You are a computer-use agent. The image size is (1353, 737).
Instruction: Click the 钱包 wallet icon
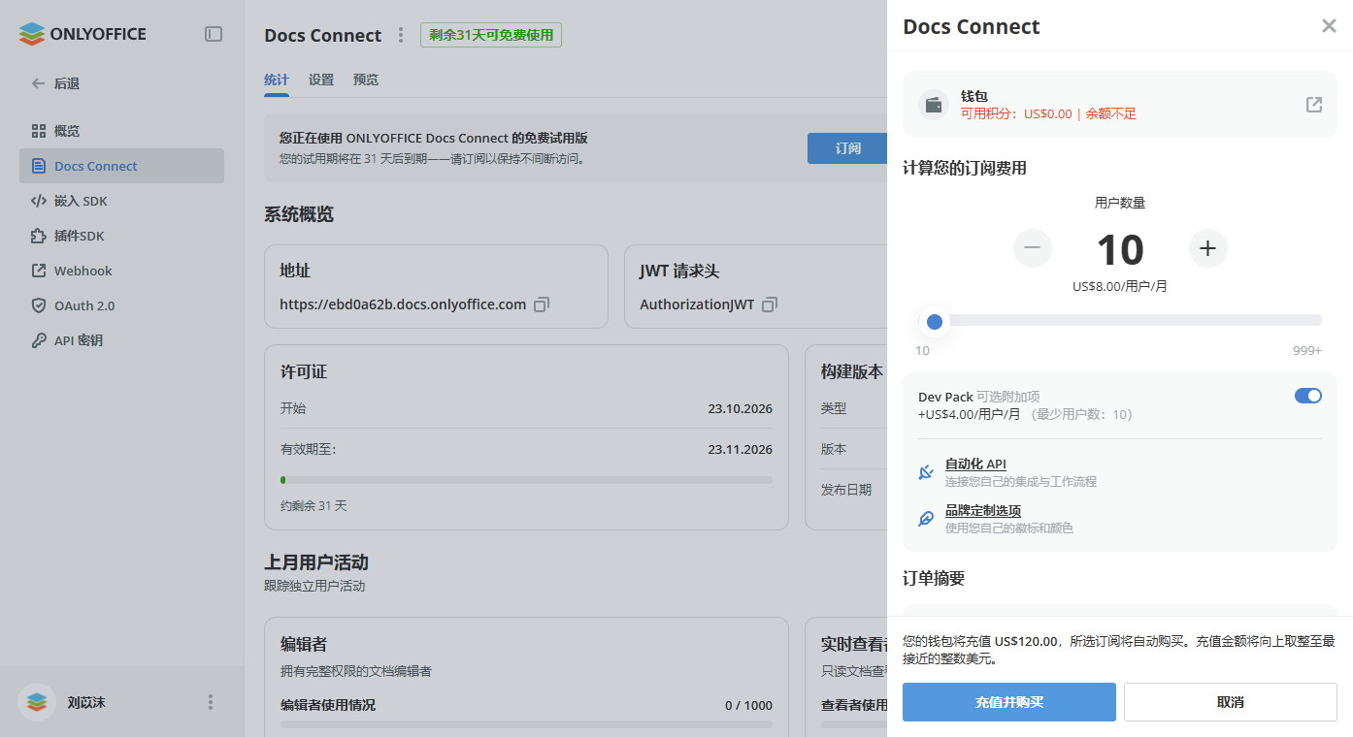click(934, 105)
